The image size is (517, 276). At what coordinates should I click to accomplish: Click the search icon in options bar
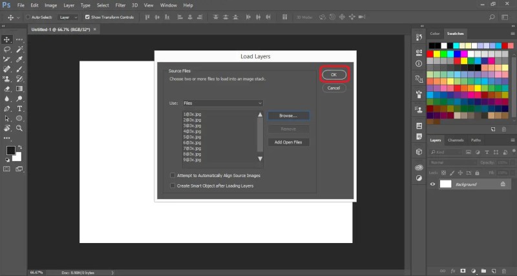[492, 17]
